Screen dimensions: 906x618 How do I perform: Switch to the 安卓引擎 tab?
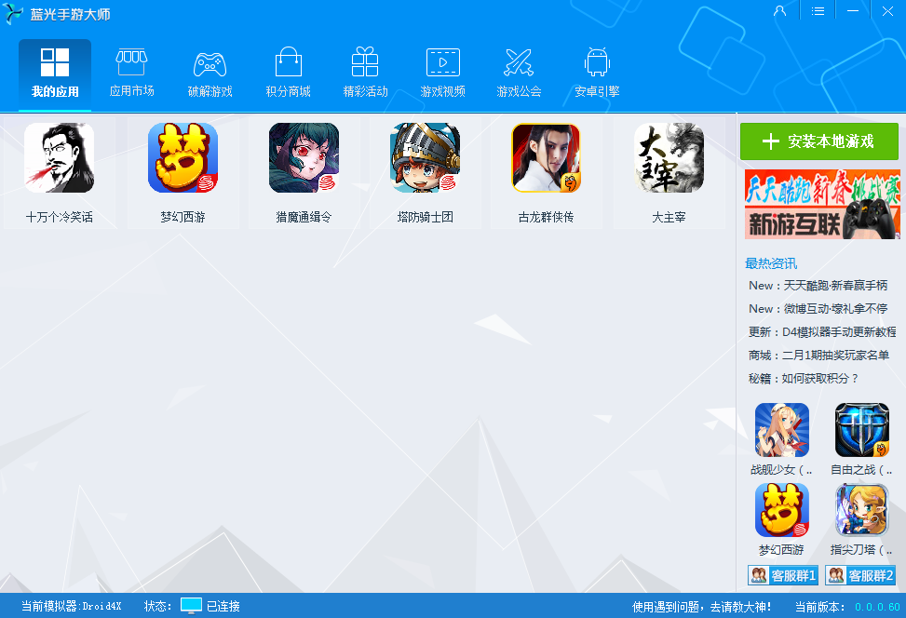coord(597,73)
